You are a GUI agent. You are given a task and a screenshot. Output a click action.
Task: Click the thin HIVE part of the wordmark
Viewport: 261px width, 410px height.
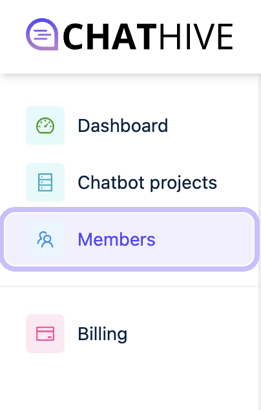[x=196, y=36]
